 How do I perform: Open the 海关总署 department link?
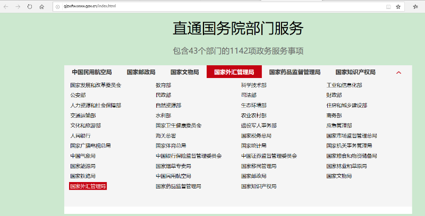coord(166,135)
